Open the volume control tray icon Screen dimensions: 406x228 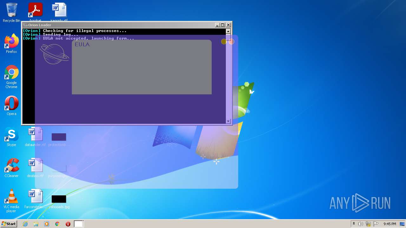click(x=361, y=224)
